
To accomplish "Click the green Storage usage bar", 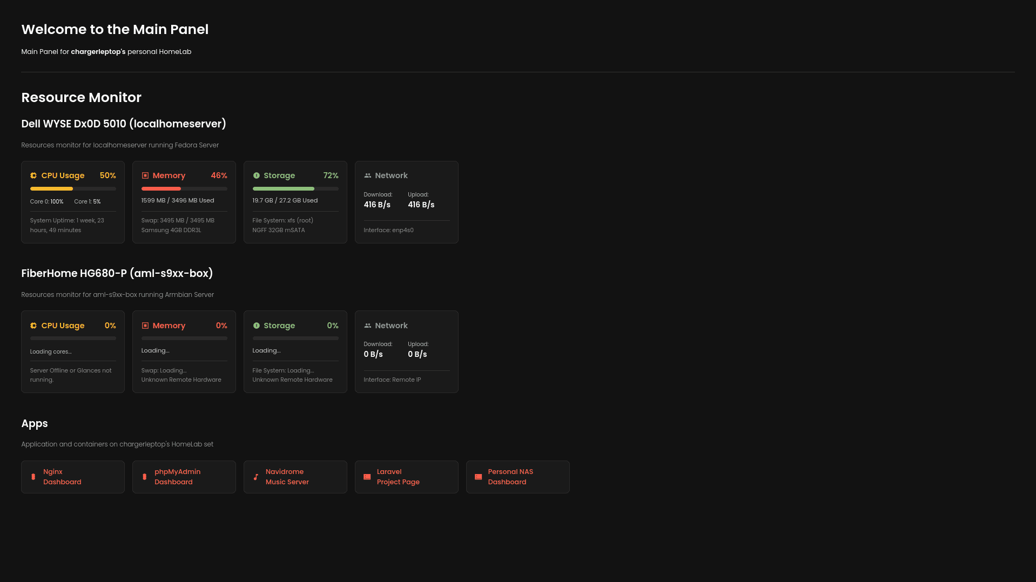I will coord(295,189).
